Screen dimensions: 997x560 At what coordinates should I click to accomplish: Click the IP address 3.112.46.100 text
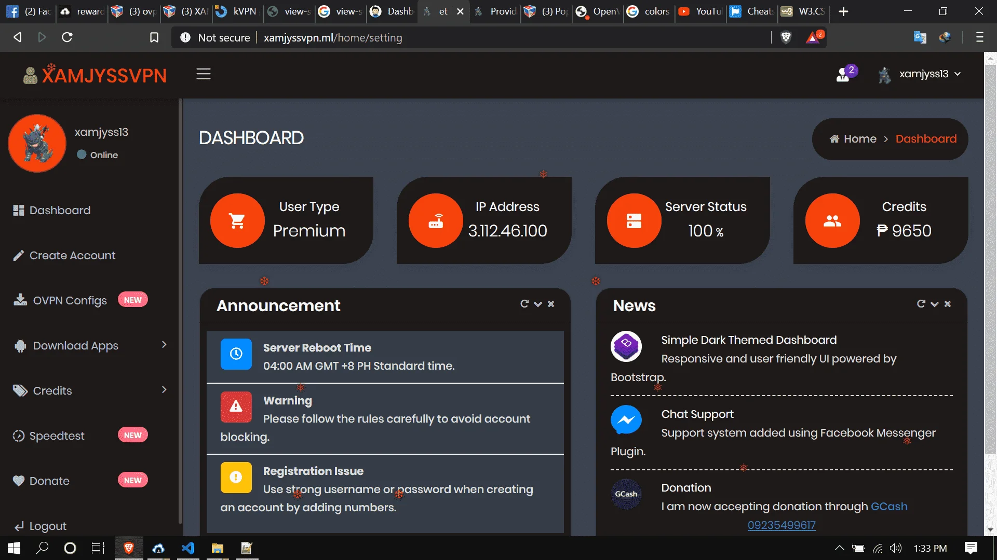[x=507, y=231]
